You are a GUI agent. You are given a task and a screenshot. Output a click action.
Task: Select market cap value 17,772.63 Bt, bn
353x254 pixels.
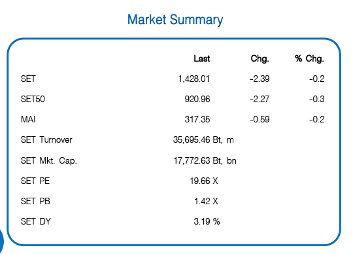(205, 161)
